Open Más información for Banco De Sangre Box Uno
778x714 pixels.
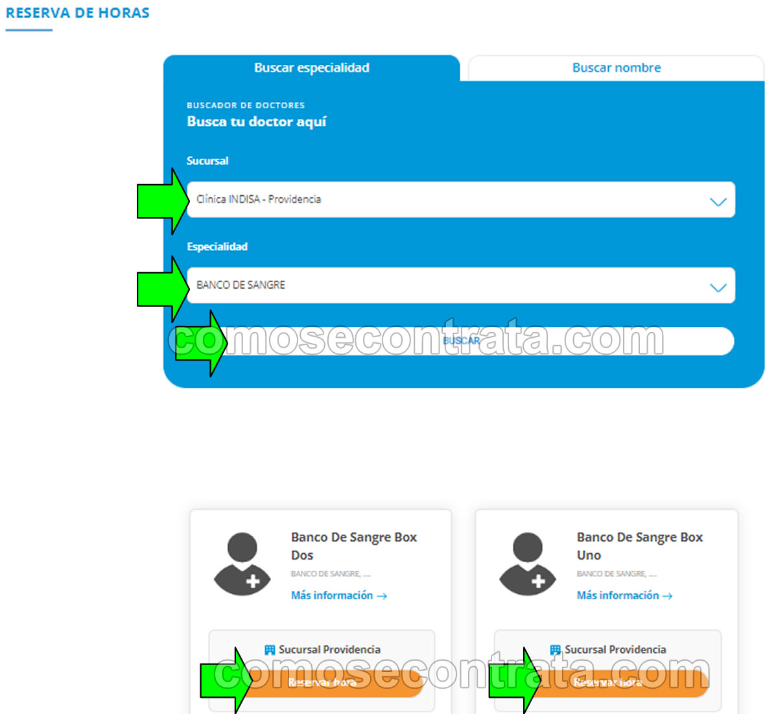click(x=618, y=595)
